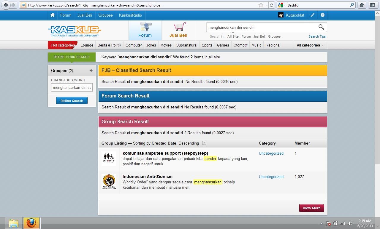Switch to the Forum tab
Viewport: 380px width, 229px height.
145,30
